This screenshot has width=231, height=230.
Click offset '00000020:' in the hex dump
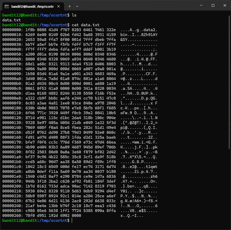(13, 39)
